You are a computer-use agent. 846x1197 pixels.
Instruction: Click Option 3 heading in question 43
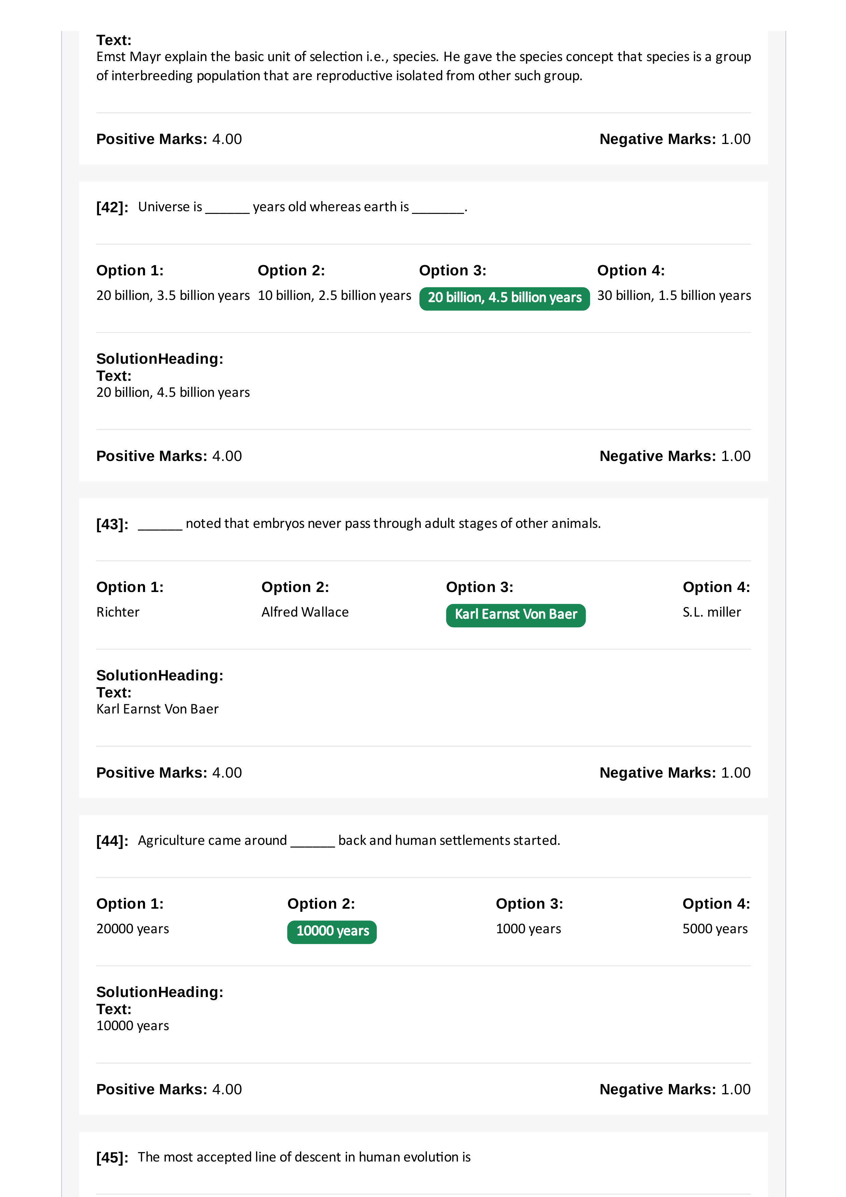coord(479,587)
